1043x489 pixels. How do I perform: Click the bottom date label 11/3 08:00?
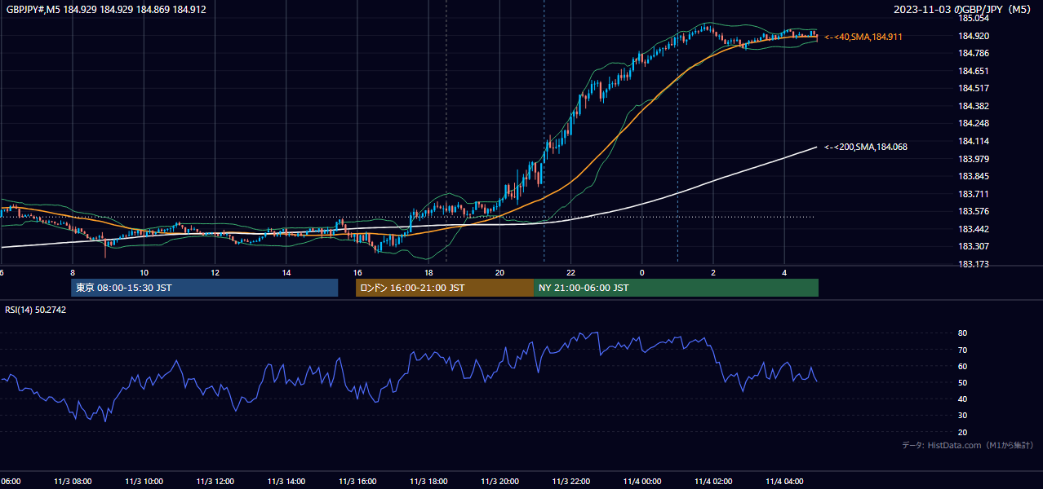[x=73, y=481]
